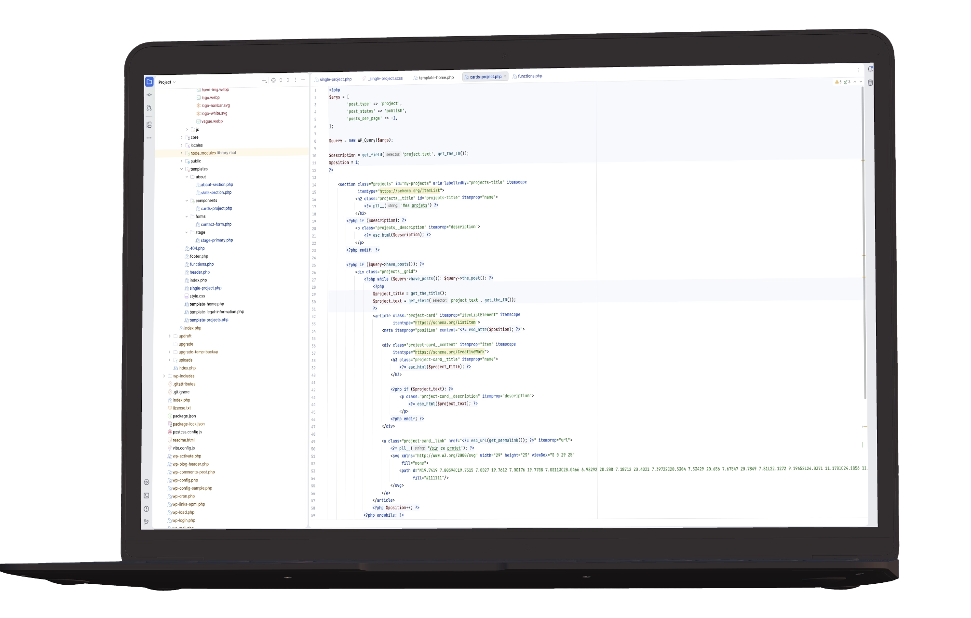Go to previous highlighted error arrow
The width and height of the screenshot is (971, 618).
pos(855,82)
